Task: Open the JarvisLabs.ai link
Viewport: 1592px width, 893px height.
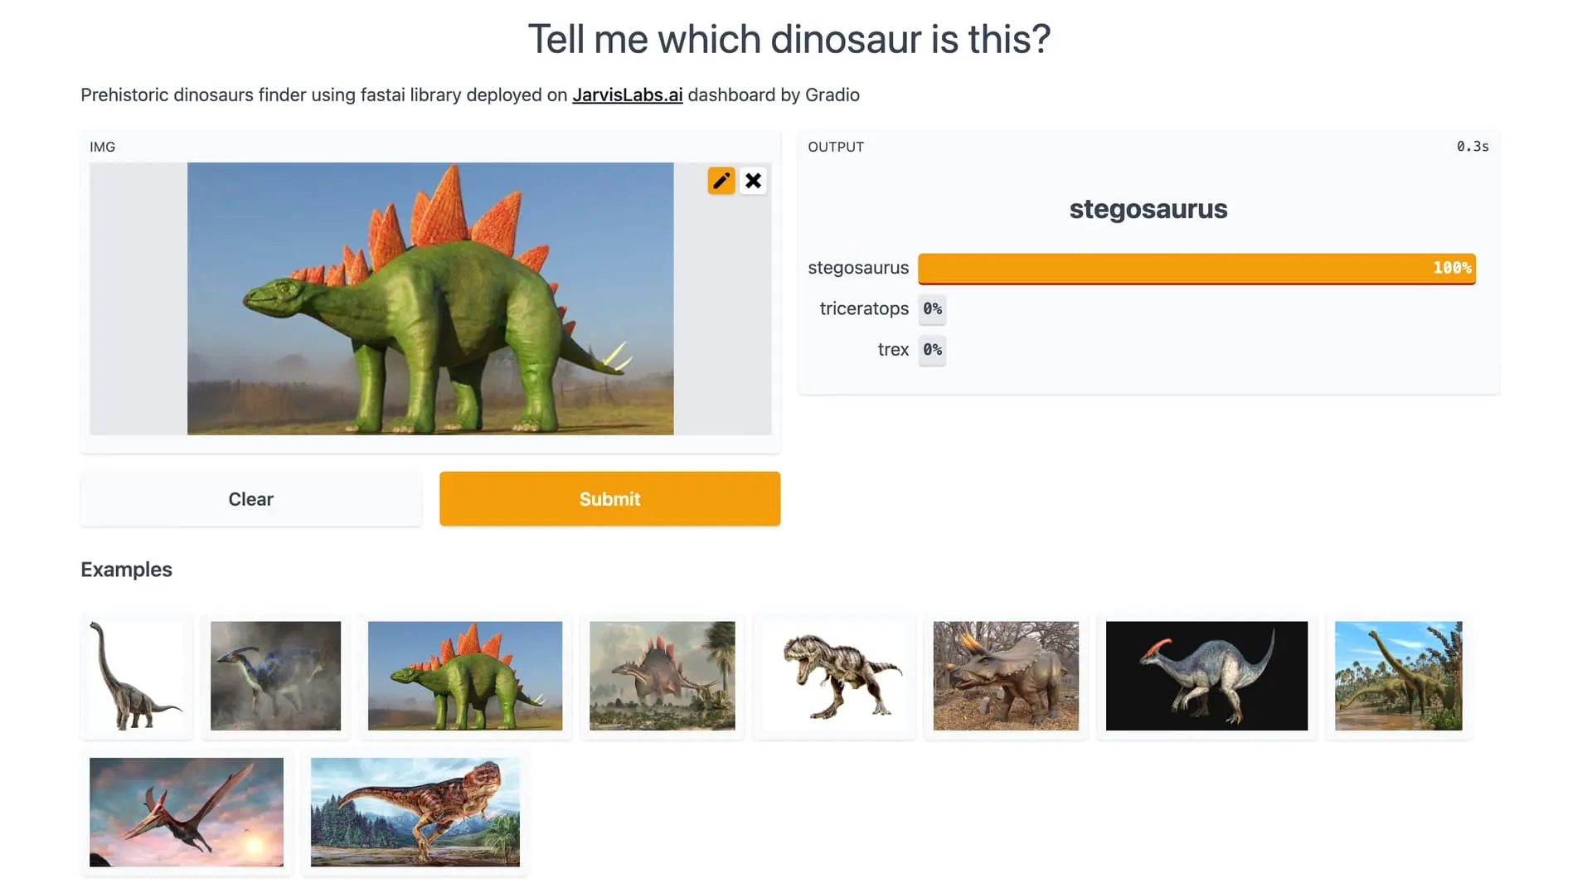Action: 628,95
